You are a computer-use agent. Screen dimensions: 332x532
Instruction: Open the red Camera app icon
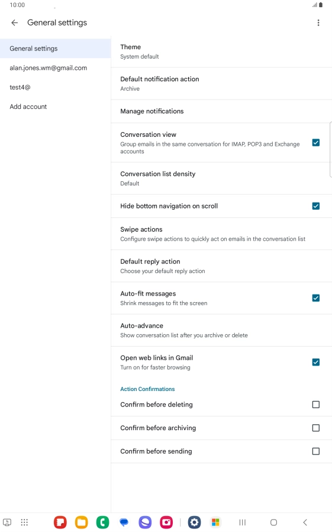point(166,522)
